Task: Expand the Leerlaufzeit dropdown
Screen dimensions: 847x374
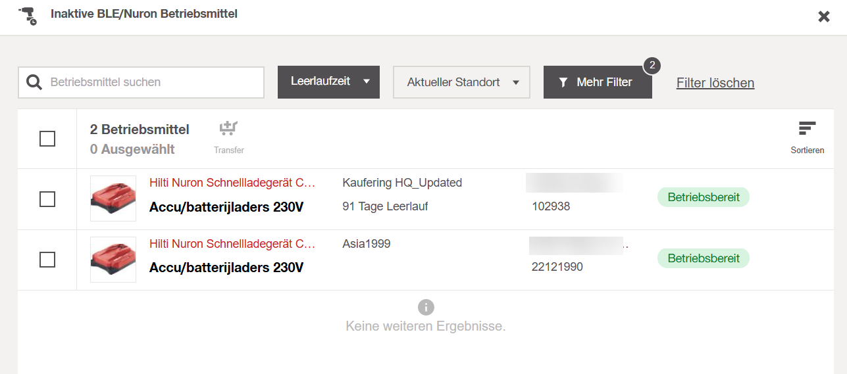Action: [x=328, y=82]
